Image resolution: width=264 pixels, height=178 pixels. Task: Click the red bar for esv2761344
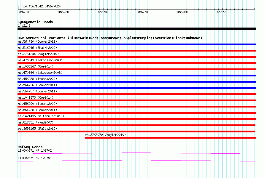[136, 57]
